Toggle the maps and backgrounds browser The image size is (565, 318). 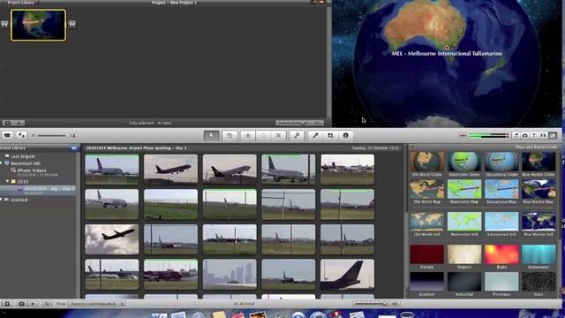pos(553,135)
